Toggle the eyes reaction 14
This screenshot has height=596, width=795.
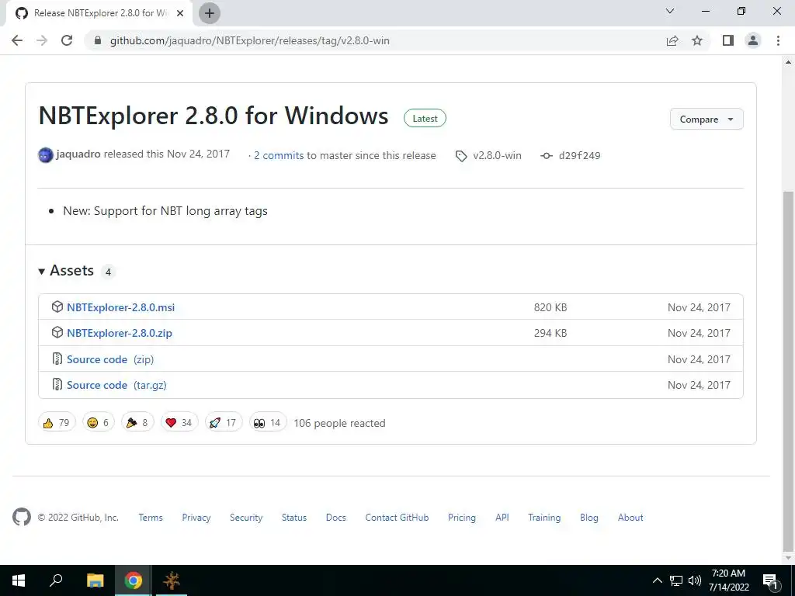268,422
